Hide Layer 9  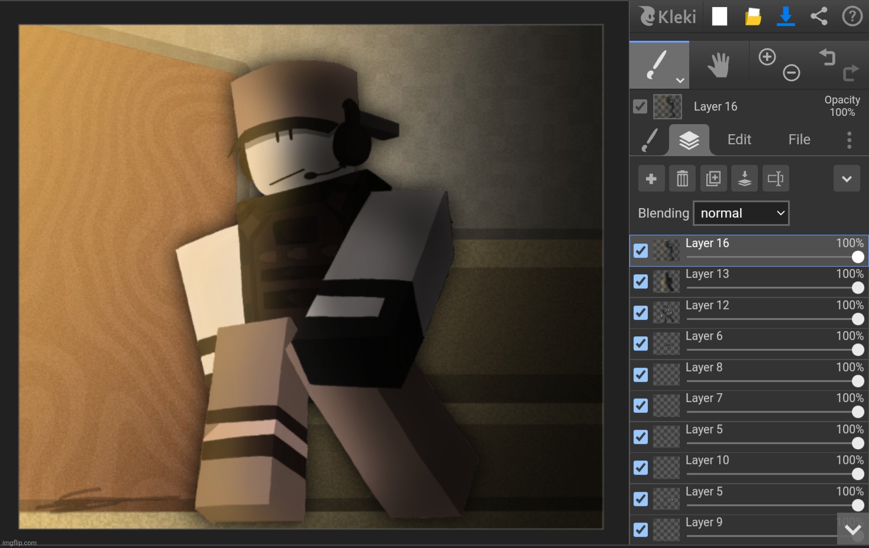[x=641, y=530]
